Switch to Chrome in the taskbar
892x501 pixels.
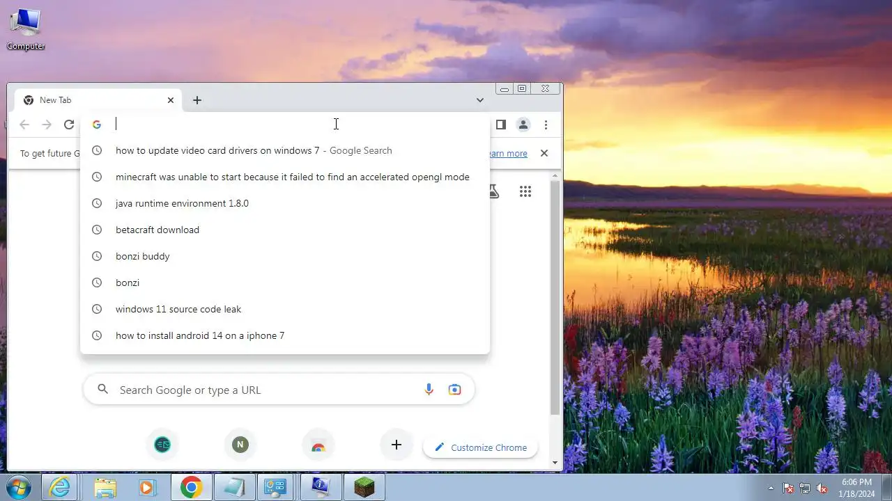(x=192, y=487)
